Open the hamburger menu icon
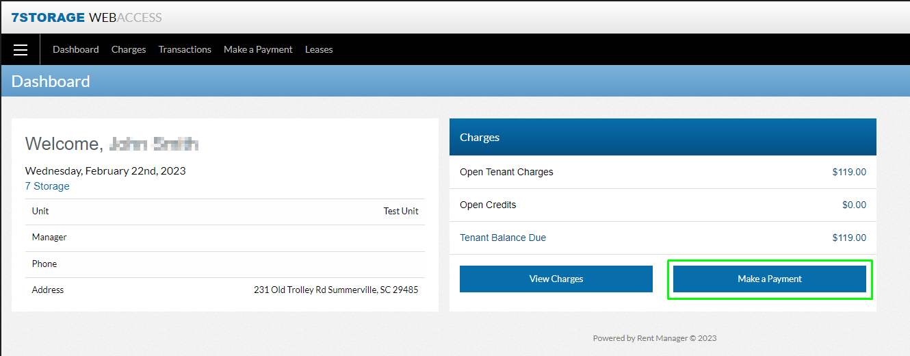 [21, 50]
